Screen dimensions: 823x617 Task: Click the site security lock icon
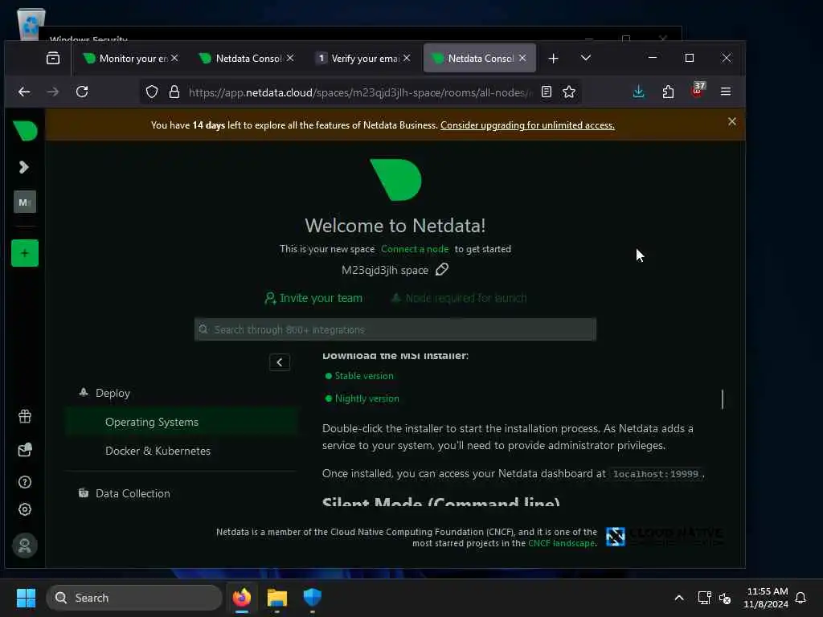tap(174, 92)
